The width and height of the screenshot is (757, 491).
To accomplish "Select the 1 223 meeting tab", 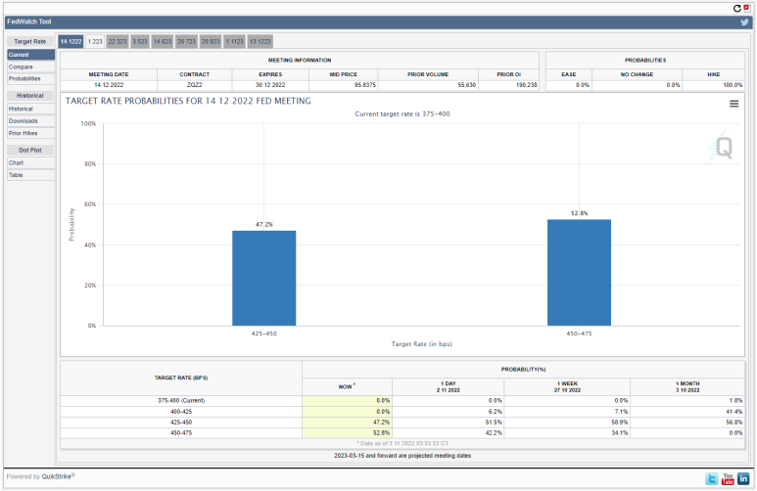I will pos(95,41).
